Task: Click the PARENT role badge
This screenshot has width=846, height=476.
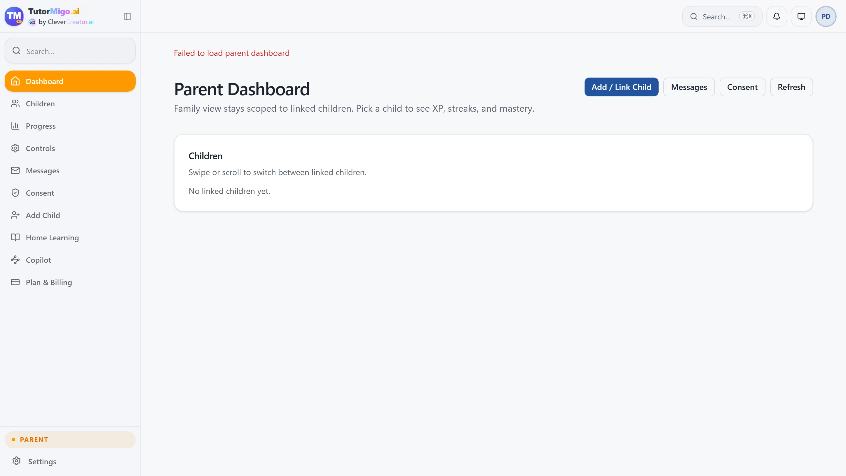Action: pyautogui.click(x=70, y=440)
